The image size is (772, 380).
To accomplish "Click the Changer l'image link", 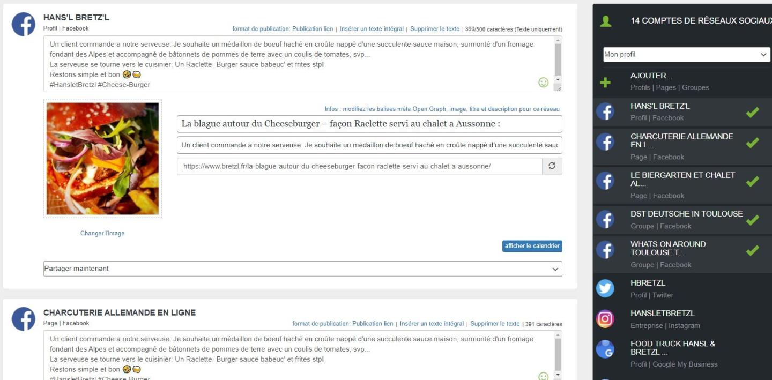I will point(102,234).
